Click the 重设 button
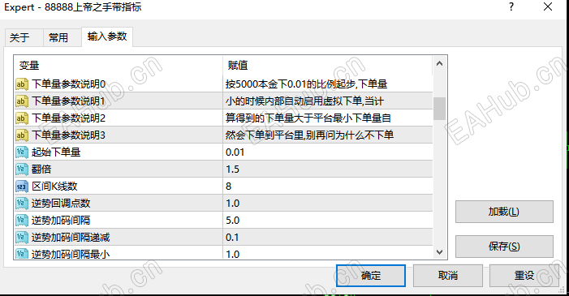 524,276
